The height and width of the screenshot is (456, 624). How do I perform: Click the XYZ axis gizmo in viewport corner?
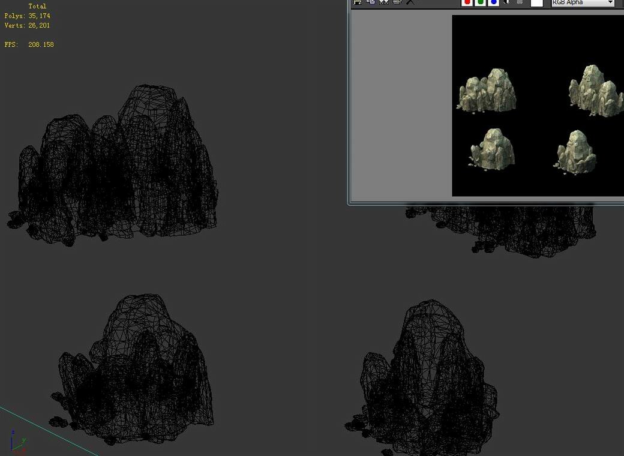(18, 442)
